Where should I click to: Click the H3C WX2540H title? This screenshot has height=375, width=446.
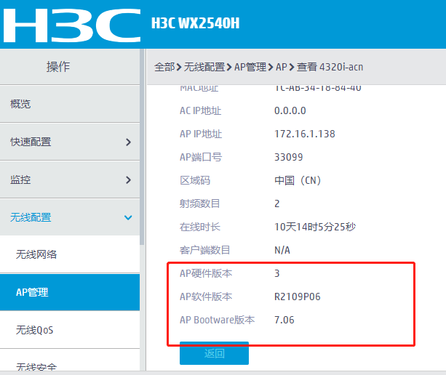pyautogui.click(x=196, y=23)
